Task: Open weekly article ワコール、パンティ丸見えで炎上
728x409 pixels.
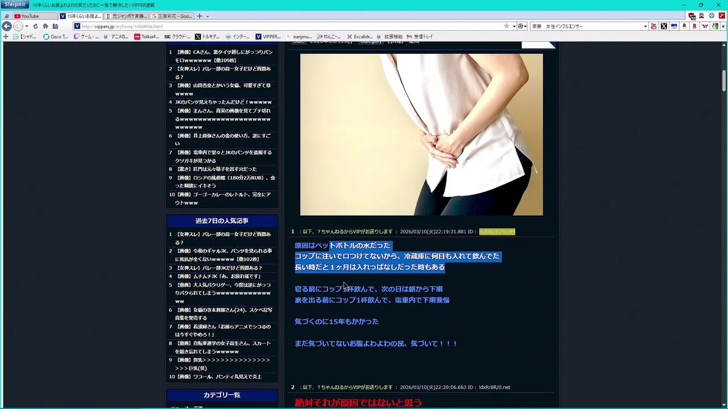Action: pyautogui.click(x=218, y=377)
